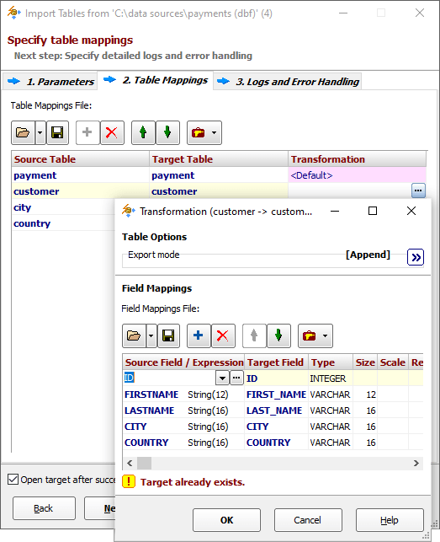Maximize the Transformation dialog window
Image resolution: width=440 pixels, height=542 pixels.
click(x=373, y=211)
